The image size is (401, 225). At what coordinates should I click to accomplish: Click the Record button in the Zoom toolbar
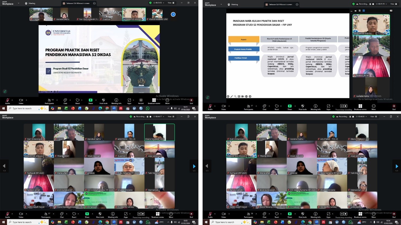[x=141, y=101]
